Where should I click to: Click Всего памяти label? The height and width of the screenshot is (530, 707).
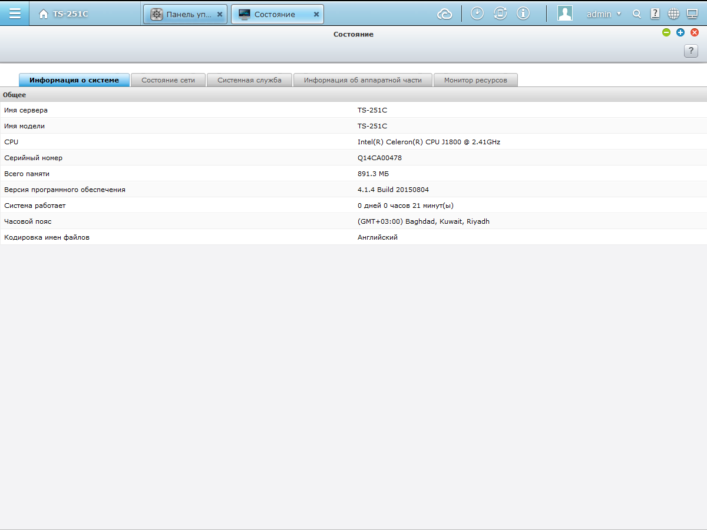click(x=27, y=174)
